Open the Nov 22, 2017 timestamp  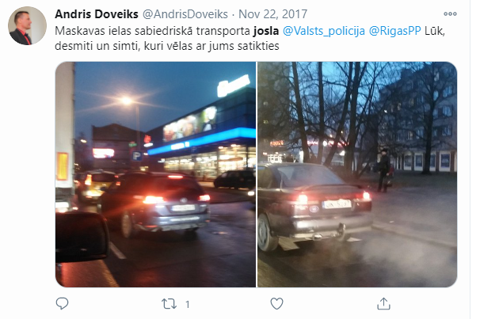(272, 14)
